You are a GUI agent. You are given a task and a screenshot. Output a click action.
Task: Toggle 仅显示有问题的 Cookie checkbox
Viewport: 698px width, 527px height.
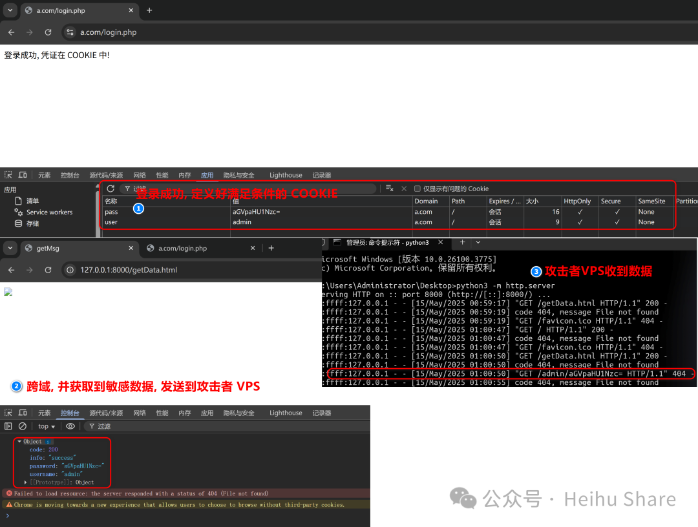coord(417,189)
